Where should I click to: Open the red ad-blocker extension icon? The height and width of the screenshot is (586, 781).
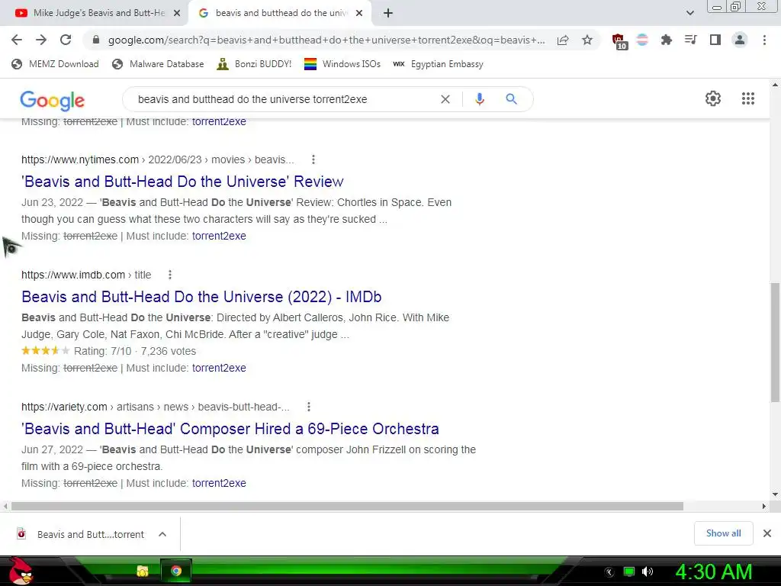pyautogui.click(x=619, y=41)
